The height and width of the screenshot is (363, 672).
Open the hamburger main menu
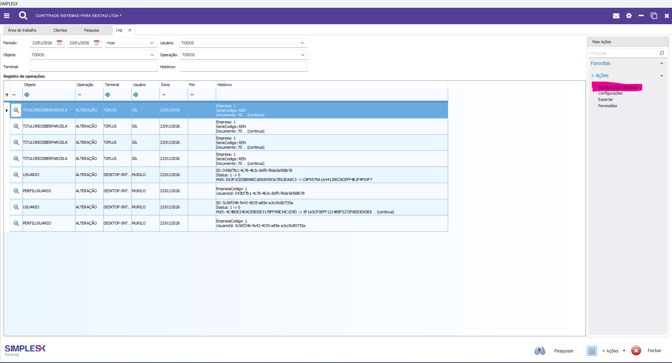coord(7,15)
